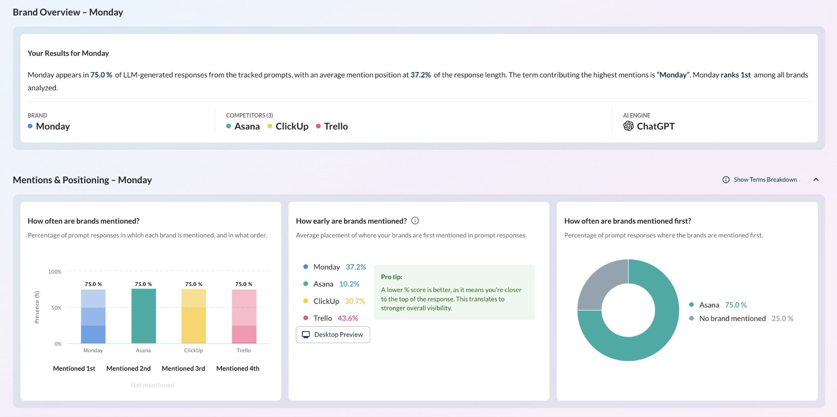
Task: Click the 'How often are brands mentioned first?' title
Action: click(x=628, y=221)
